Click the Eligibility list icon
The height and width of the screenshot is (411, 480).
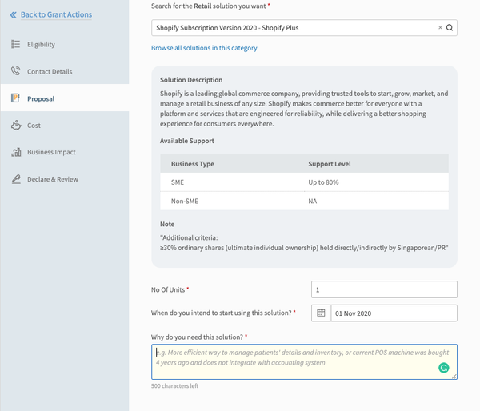tap(16, 44)
